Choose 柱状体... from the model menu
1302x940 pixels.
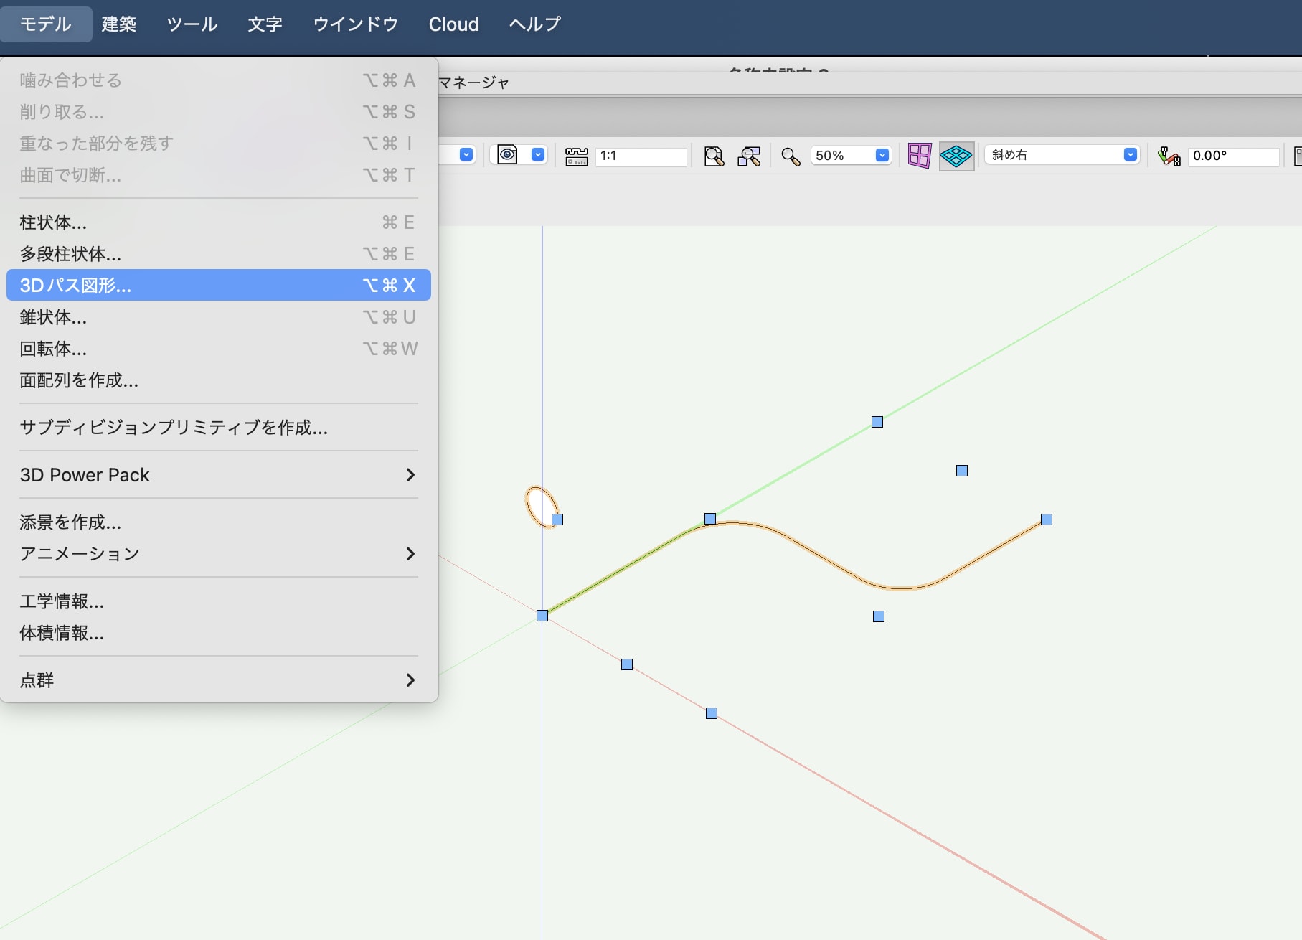click(218, 222)
